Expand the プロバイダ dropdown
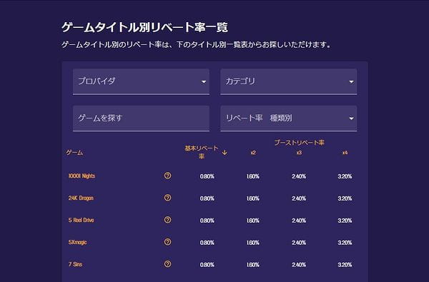This screenshot has height=282, width=429. pos(141,81)
